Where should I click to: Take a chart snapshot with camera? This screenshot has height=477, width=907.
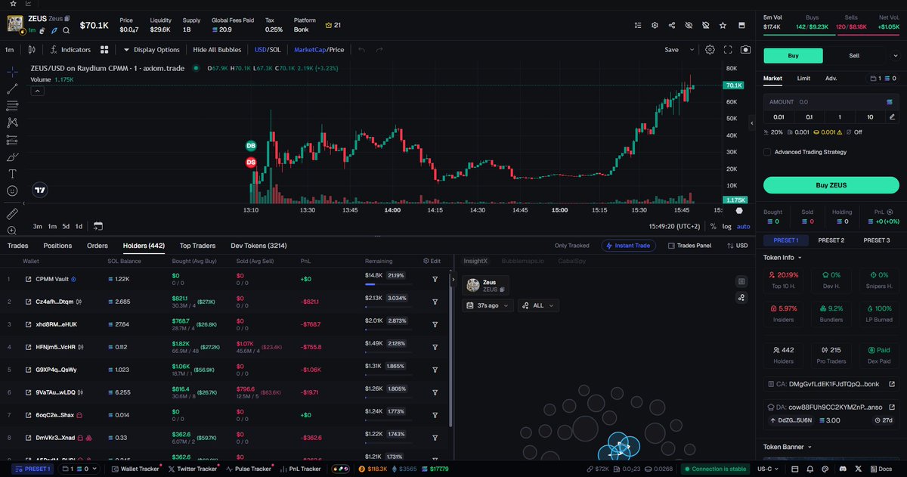click(746, 50)
